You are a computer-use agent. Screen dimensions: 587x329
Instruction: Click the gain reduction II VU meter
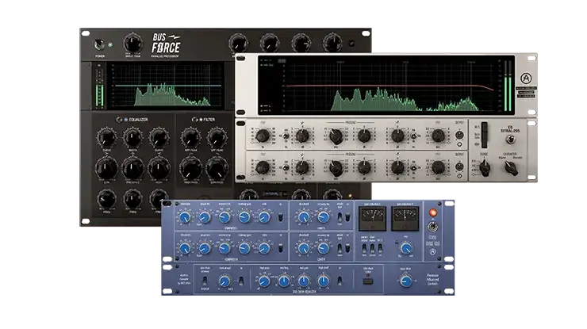(x=405, y=219)
